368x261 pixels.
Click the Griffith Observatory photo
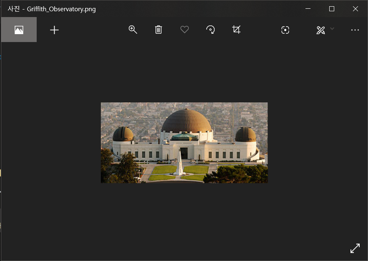pyautogui.click(x=184, y=143)
